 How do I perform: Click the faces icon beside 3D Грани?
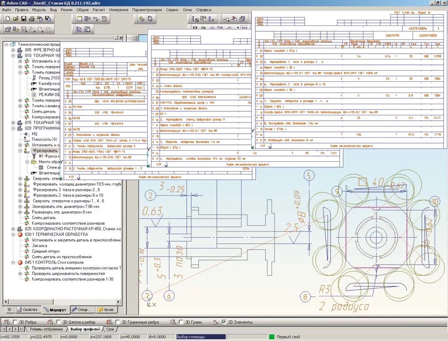pyautogui.click(x=172, y=322)
